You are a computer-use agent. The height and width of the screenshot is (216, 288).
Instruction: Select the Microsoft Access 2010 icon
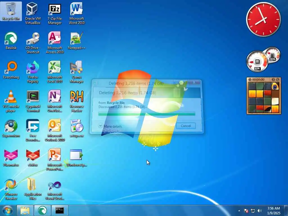(x=55, y=43)
